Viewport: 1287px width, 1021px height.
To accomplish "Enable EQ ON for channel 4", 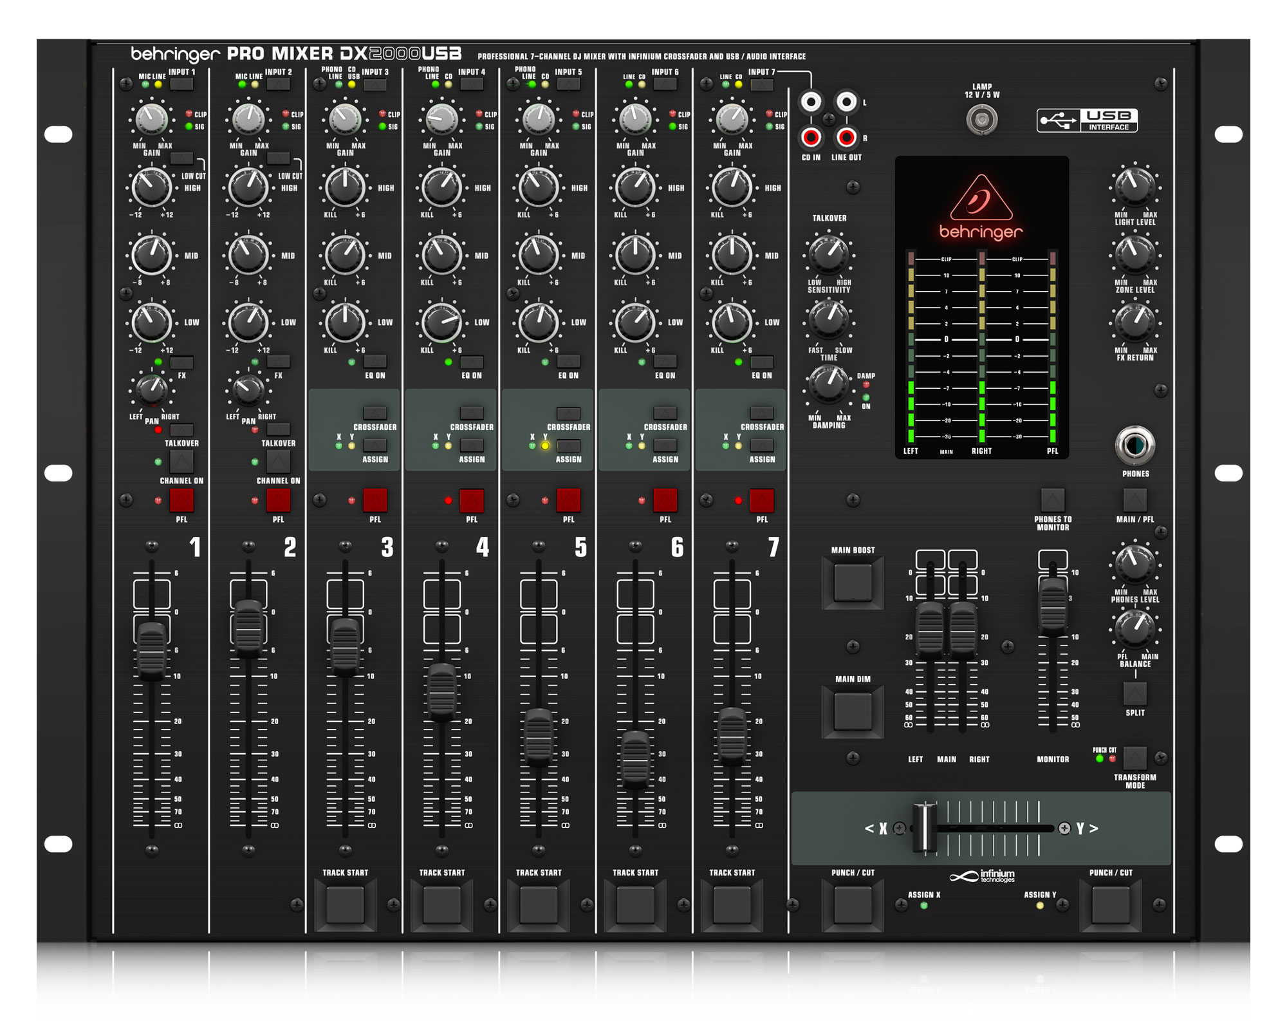I will tap(472, 362).
